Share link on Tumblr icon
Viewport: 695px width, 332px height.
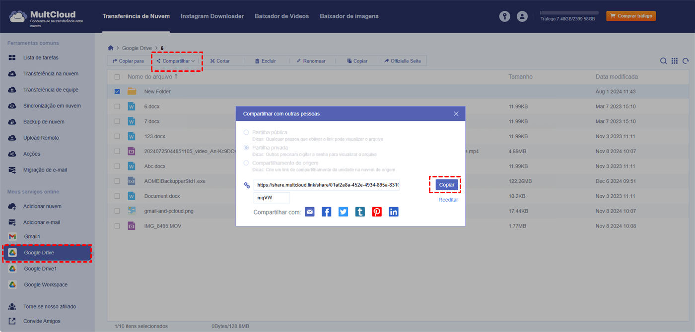point(360,212)
